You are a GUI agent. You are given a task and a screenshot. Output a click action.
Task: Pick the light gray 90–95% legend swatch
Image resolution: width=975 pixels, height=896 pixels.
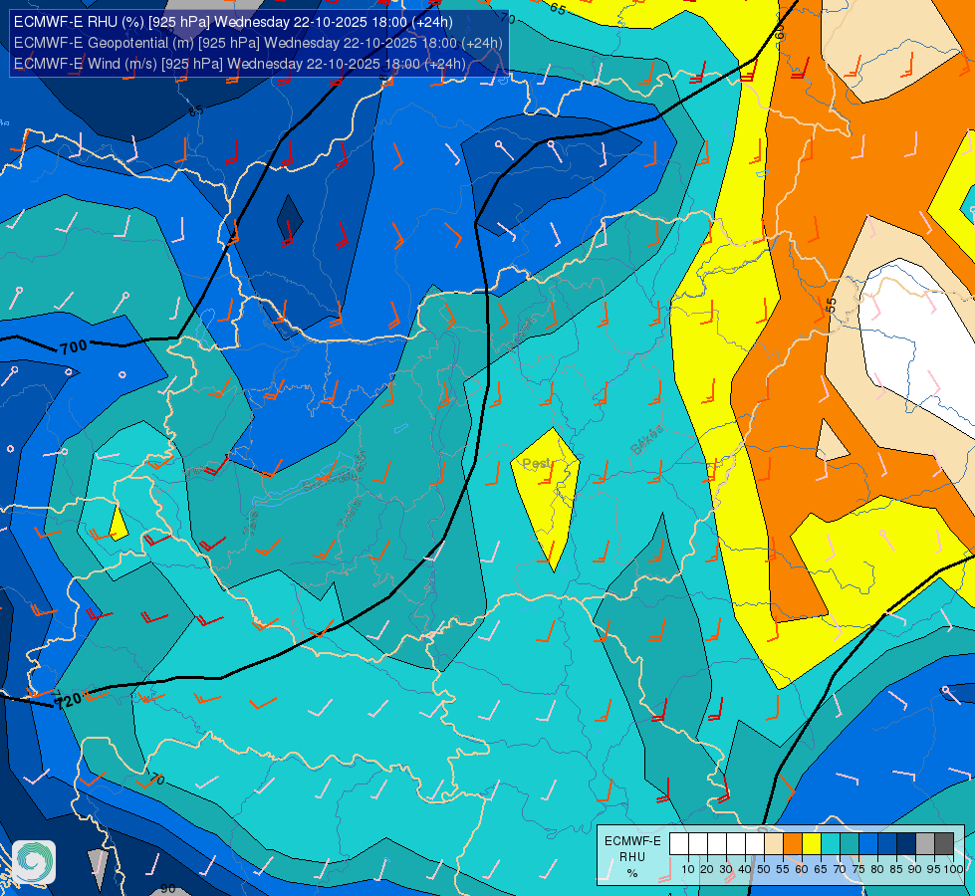pyautogui.click(x=925, y=844)
